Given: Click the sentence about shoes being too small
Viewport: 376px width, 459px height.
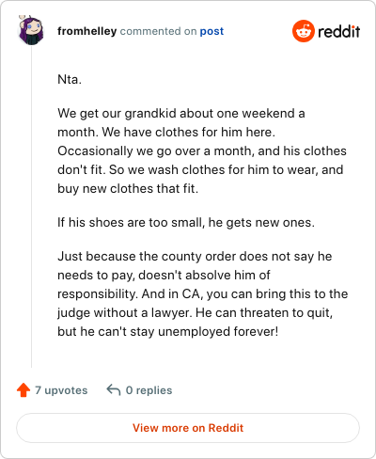Looking at the screenshot, I should (186, 223).
